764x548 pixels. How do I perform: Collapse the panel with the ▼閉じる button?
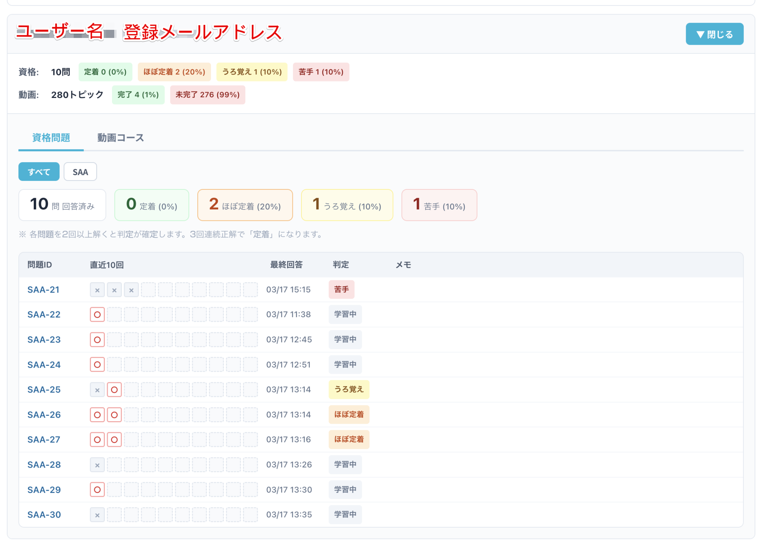click(714, 34)
